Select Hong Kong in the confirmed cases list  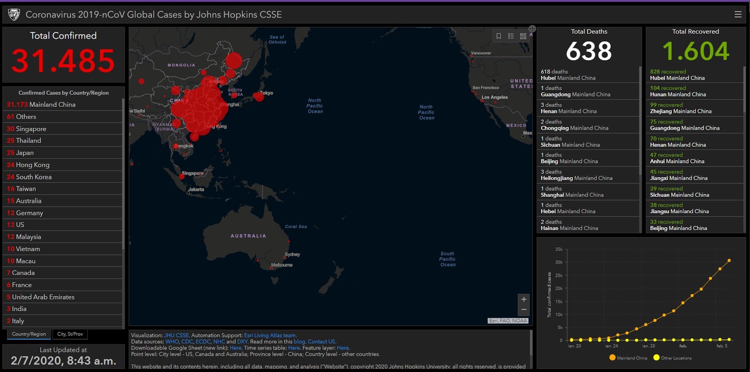pyautogui.click(x=62, y=165)
